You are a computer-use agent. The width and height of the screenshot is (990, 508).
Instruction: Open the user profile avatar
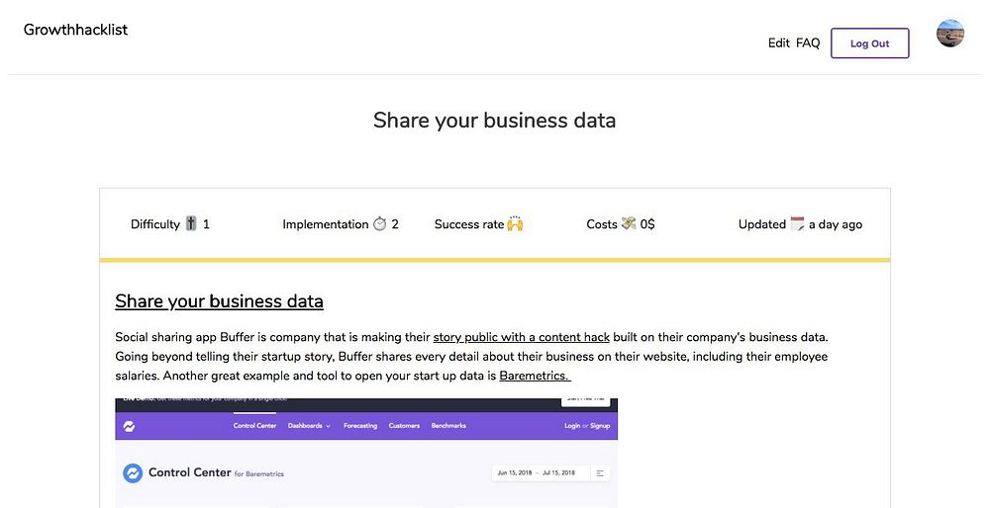point(949,34)
